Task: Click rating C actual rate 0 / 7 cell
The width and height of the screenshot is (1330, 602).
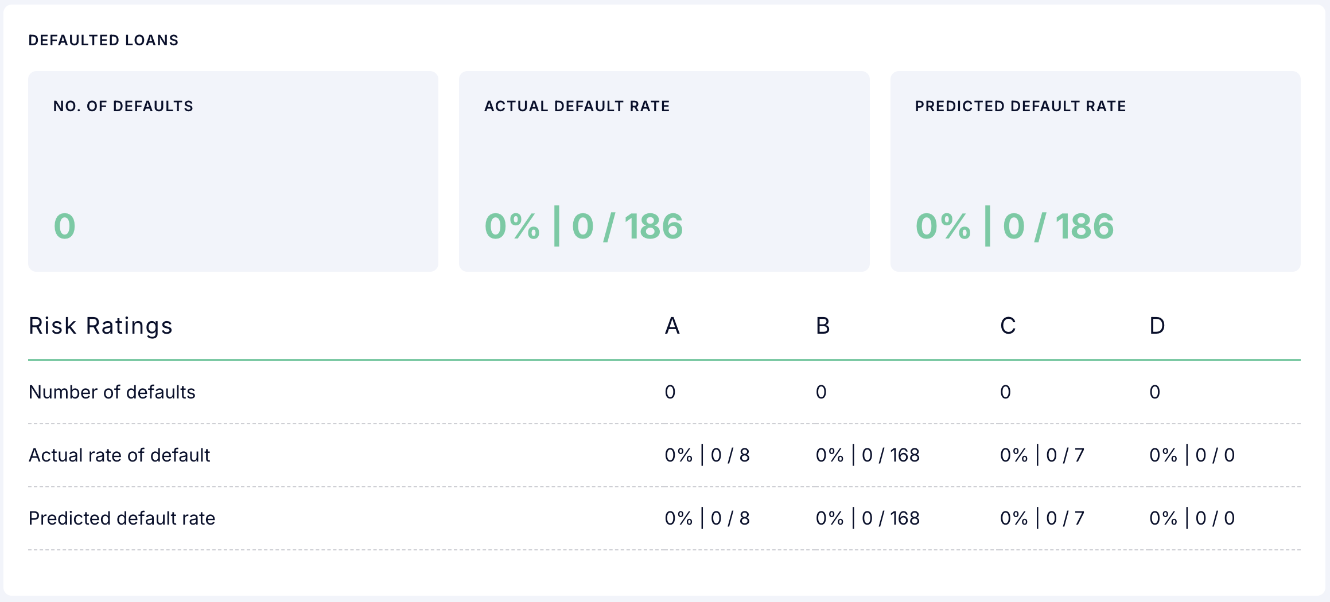Action: tap(1042, 455)
